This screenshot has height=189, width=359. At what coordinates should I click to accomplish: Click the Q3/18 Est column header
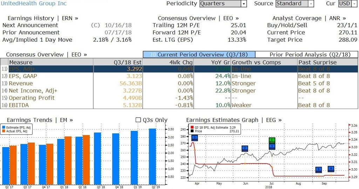pyautogui.click(x=118, y=62)
